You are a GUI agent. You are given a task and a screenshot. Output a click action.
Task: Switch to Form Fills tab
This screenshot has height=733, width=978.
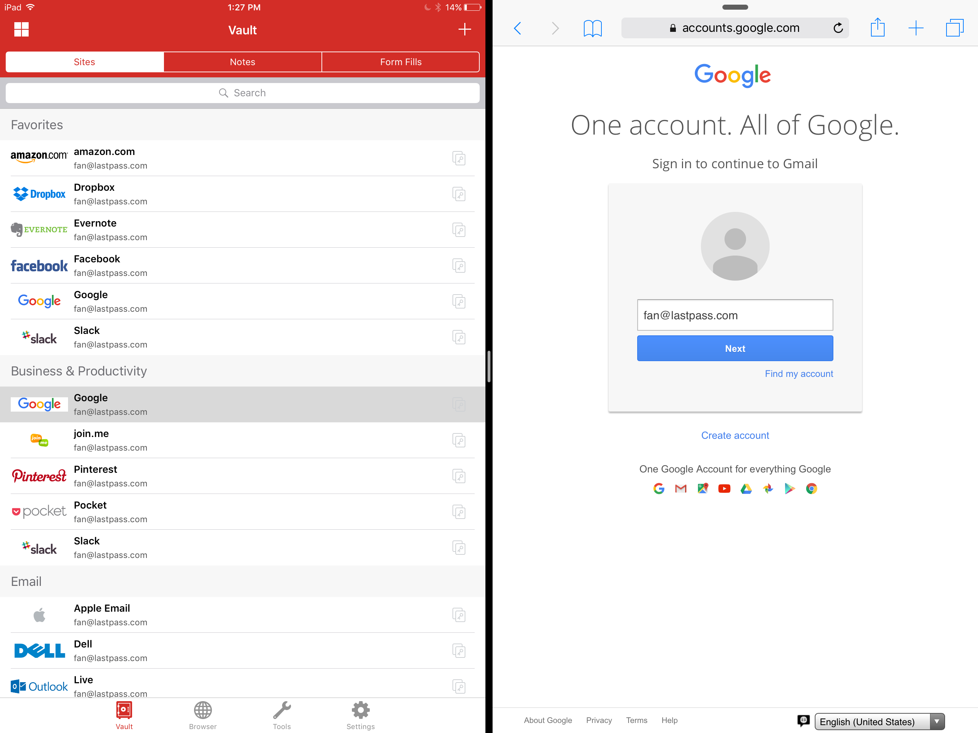(x=401, y=62)
